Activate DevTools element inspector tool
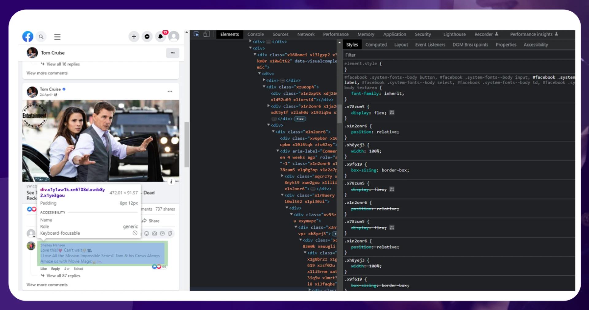Viewport: 589px width, 310px height. click(196, 34)
